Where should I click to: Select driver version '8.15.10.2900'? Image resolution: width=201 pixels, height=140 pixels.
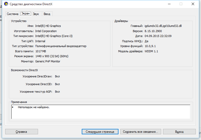pyautogui.click(x=153, y=31)
